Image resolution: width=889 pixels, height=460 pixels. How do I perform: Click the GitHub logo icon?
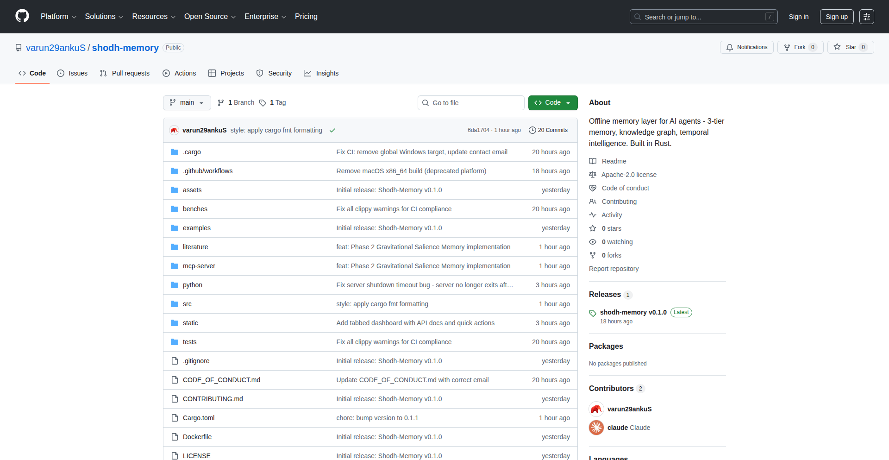[x=22, y=16]
